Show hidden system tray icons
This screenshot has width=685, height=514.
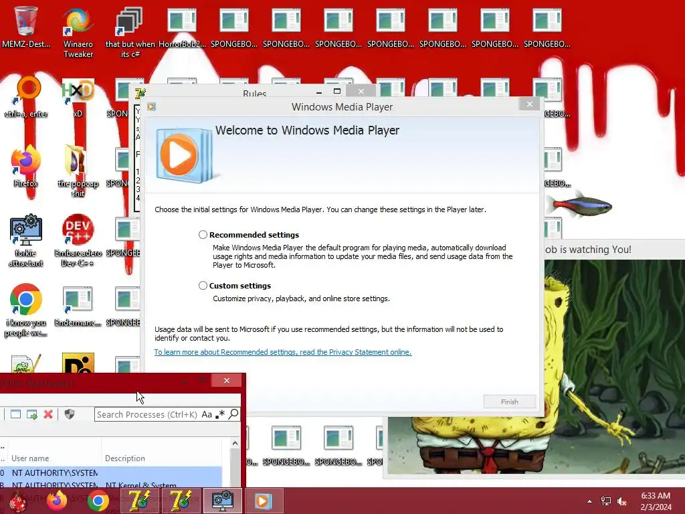click(589, 501)
